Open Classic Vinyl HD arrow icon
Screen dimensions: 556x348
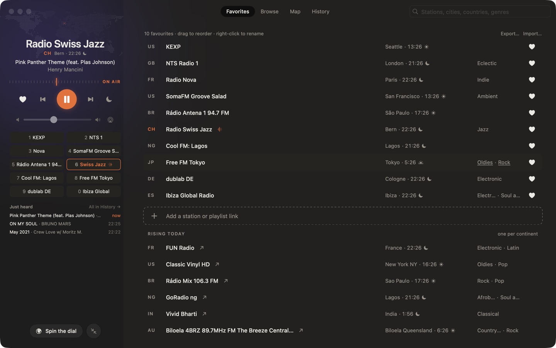click(x=217, y=264)
